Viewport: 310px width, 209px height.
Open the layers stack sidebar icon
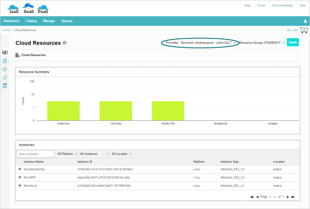pyautogui.click(x=5, y=69)
